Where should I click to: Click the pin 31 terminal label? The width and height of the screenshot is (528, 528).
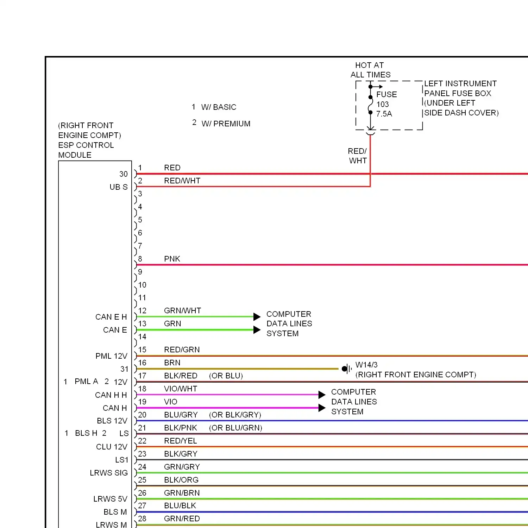tap(124, 369)
